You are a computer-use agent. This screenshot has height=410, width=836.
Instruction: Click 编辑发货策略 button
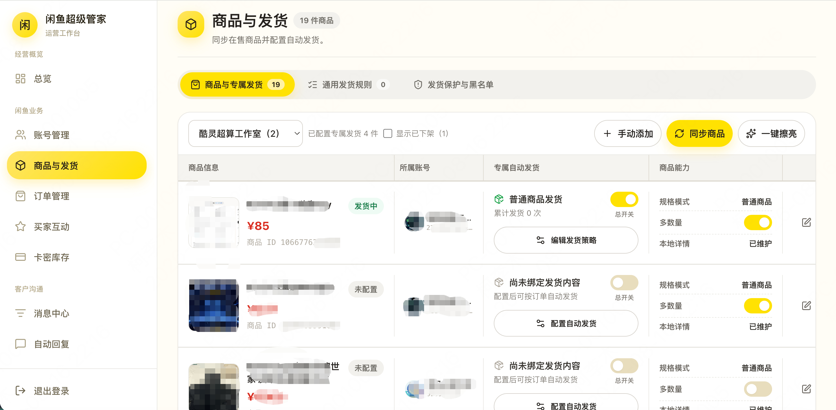click(x=566, y=240)
